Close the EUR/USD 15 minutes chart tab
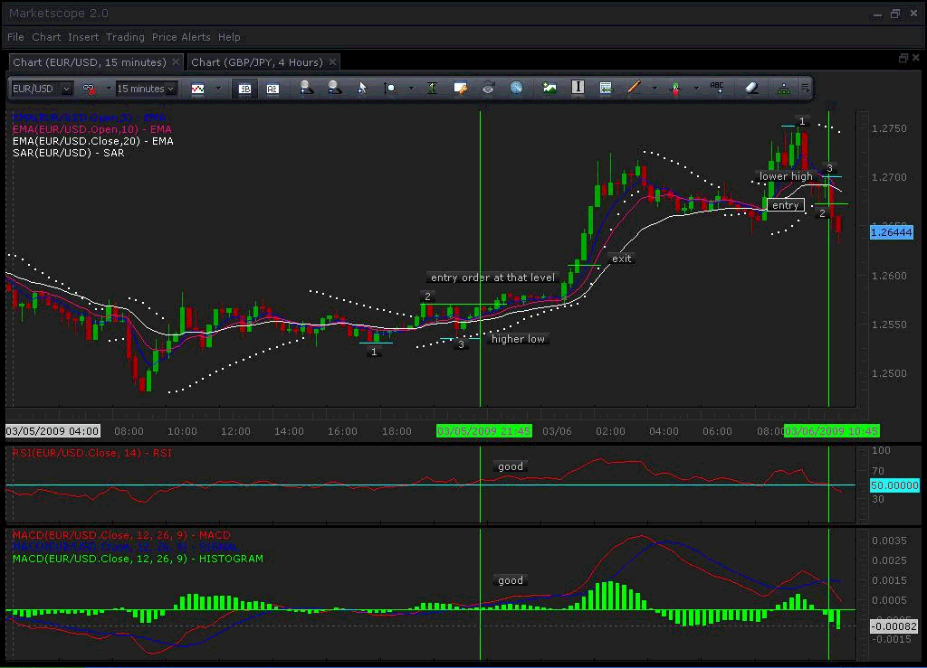927x668 pixels. pos(176,62)
